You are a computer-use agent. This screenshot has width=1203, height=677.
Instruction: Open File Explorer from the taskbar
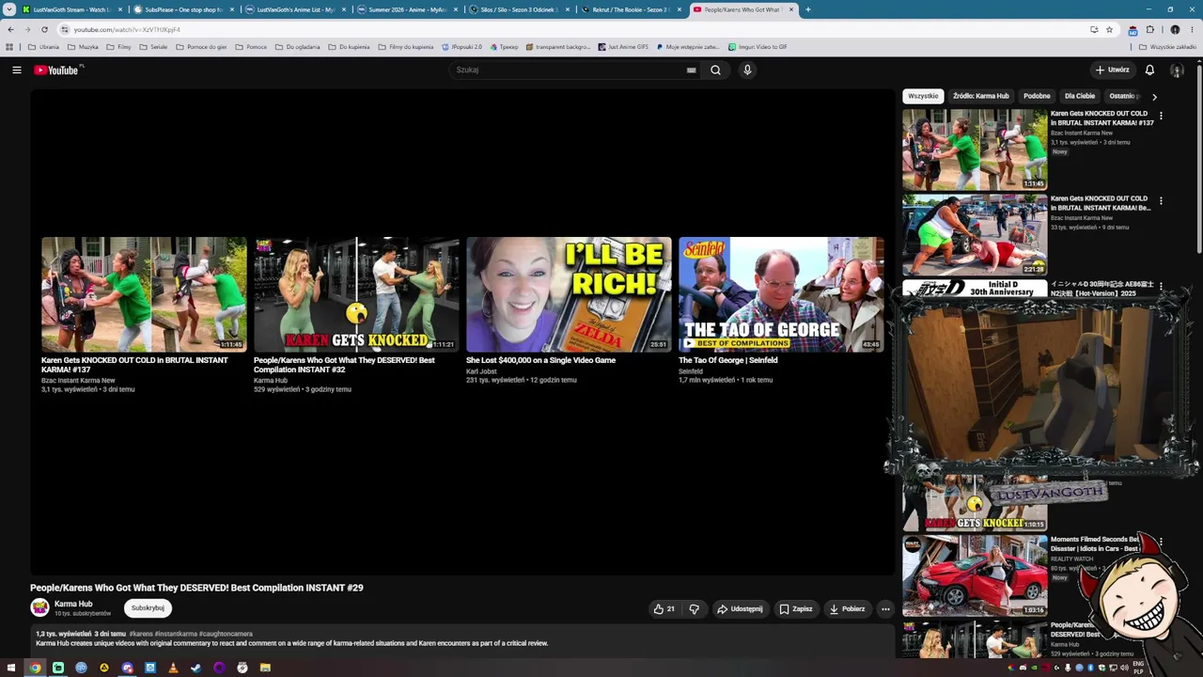265,668
